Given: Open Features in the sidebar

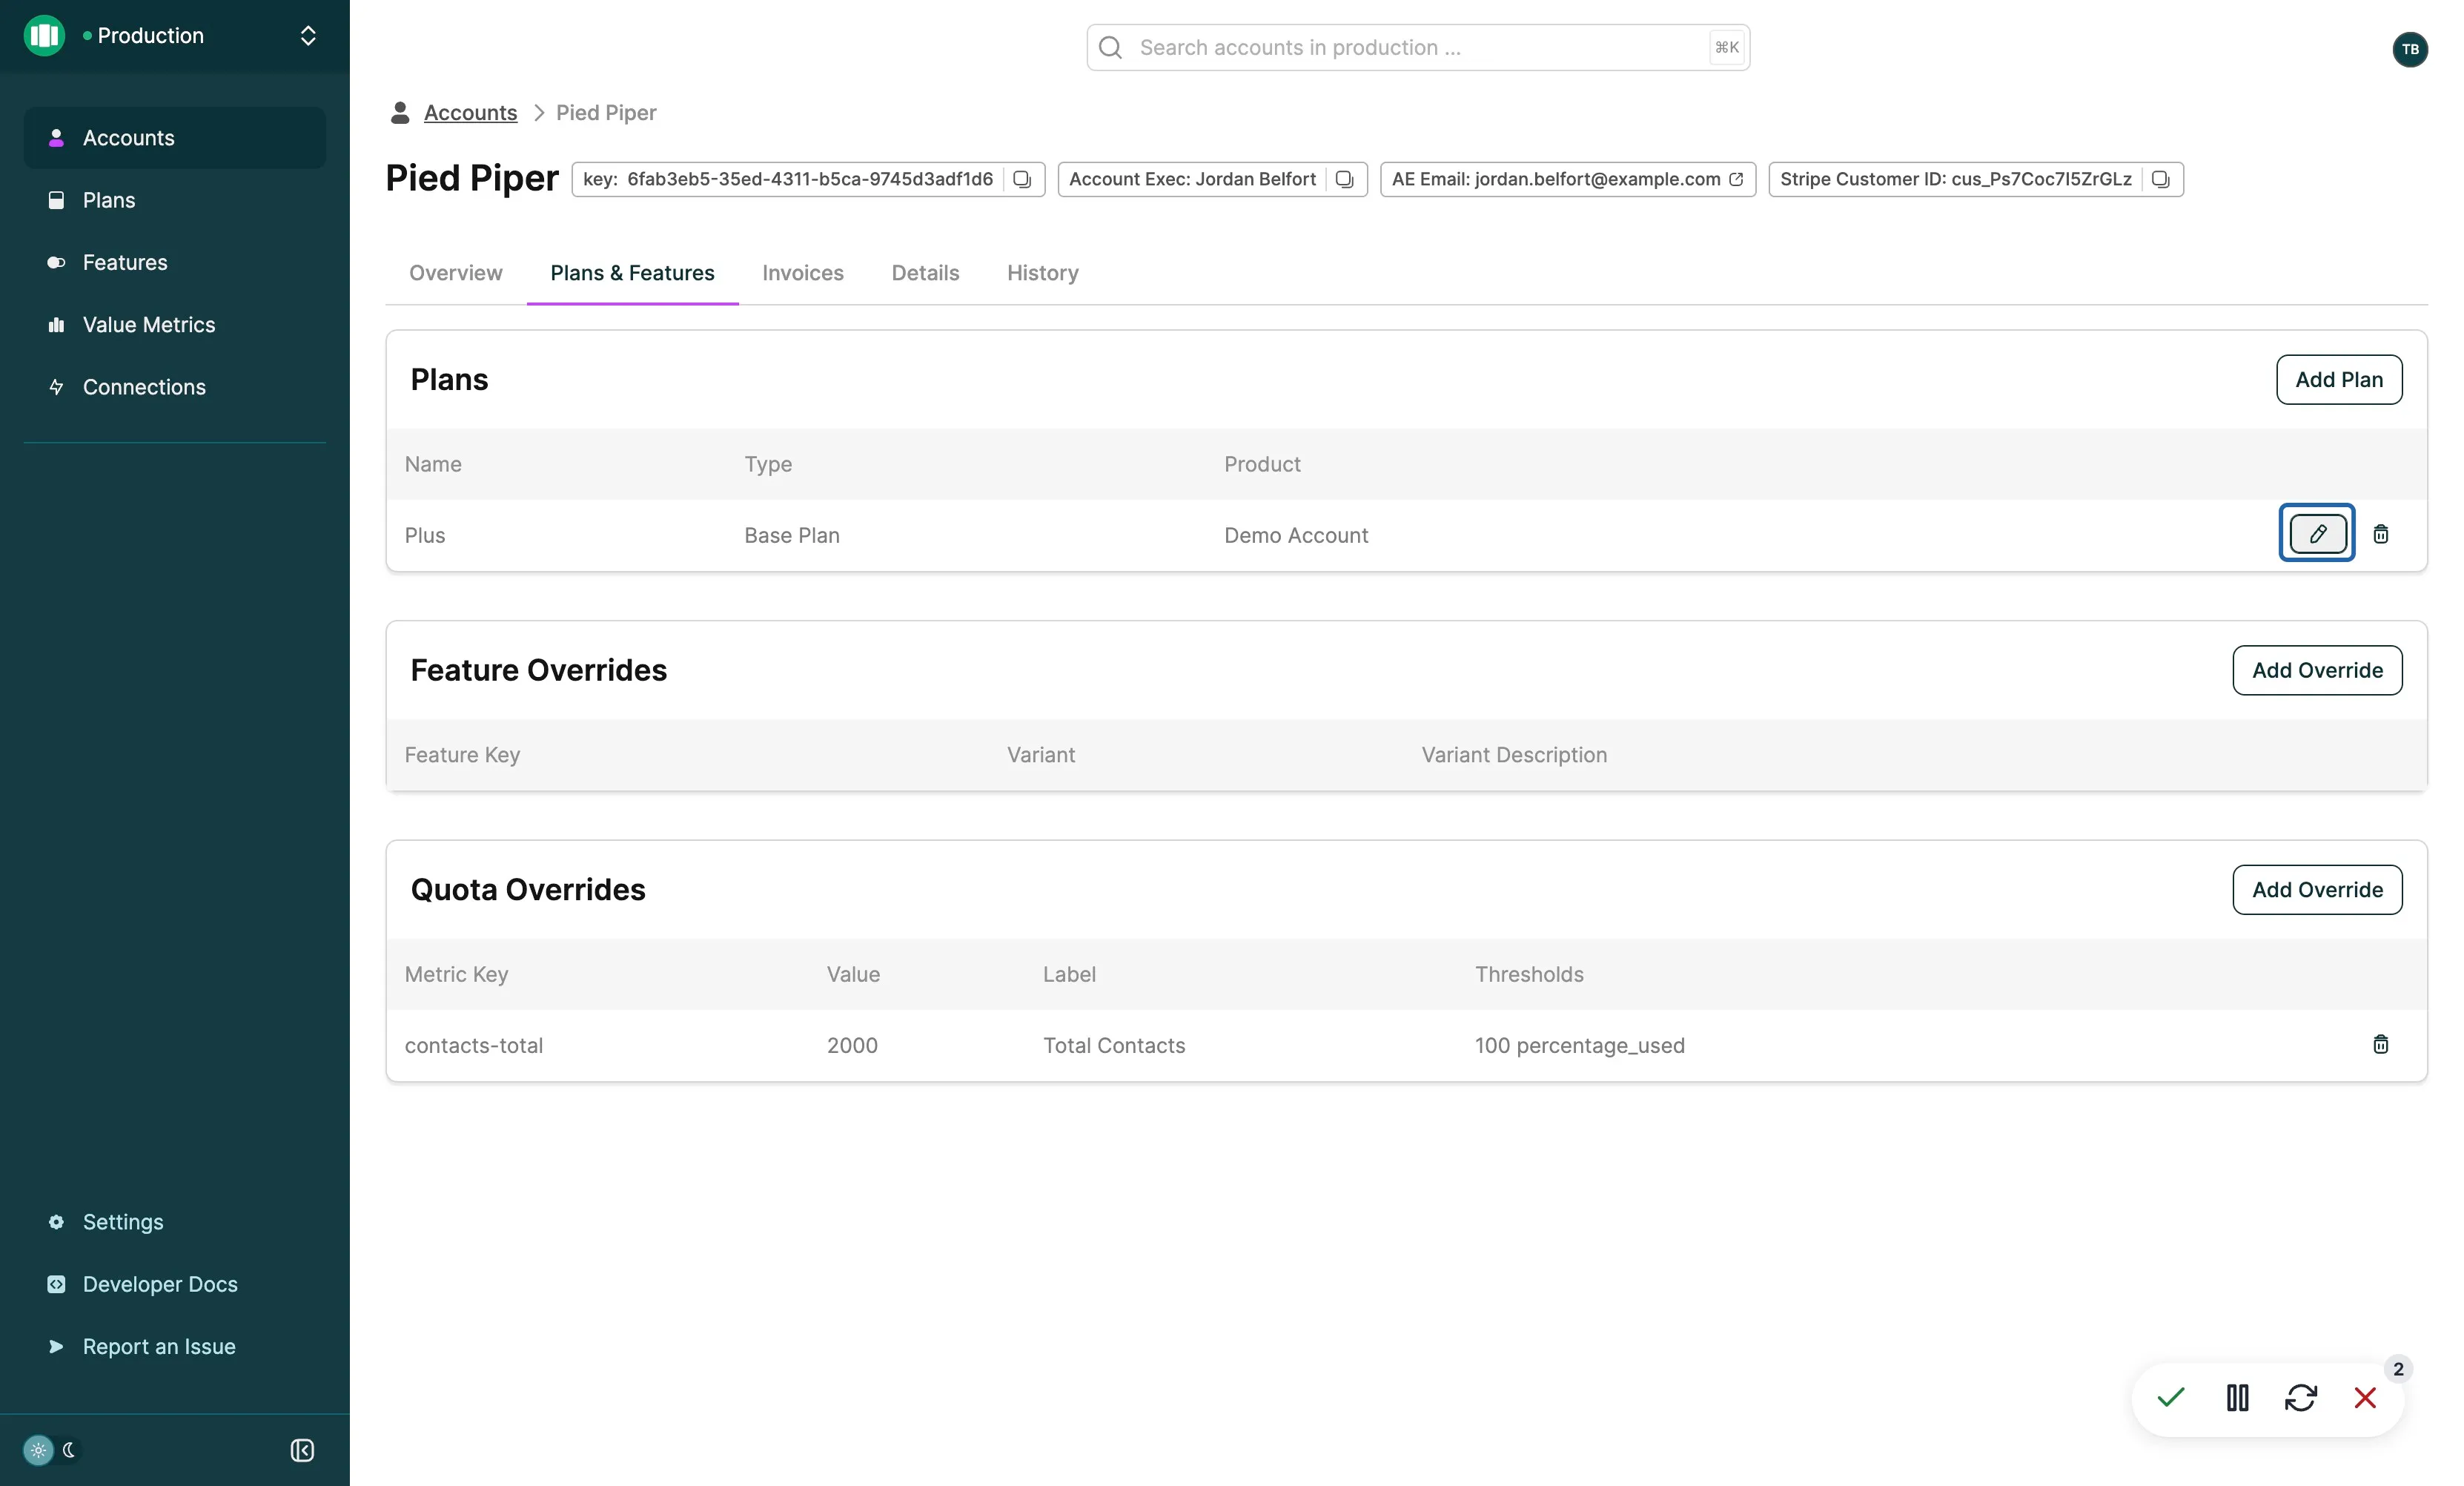Looking at the screenshot, I should click(x=175, y=262).
